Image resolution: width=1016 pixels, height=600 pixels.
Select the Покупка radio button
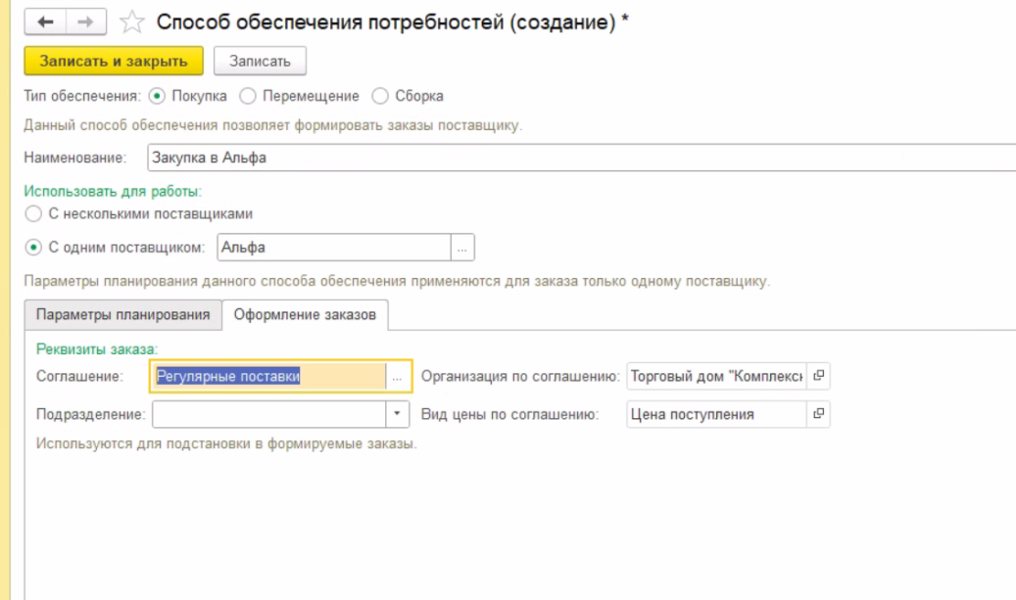click(157, 96)
